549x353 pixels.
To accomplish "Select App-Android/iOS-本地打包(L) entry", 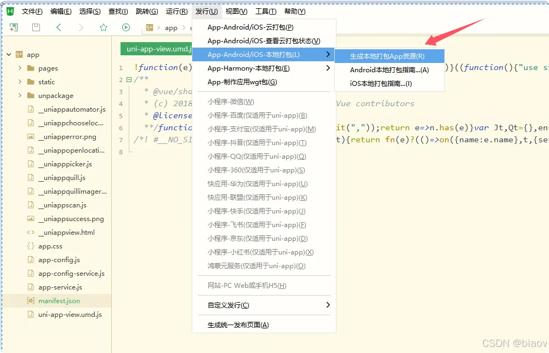I will coord(264,55).
